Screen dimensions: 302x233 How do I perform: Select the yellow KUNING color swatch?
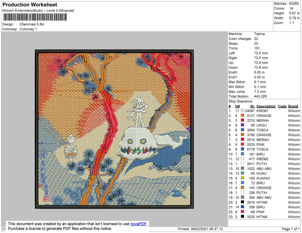pyautogui.click(x=242, y=178)
